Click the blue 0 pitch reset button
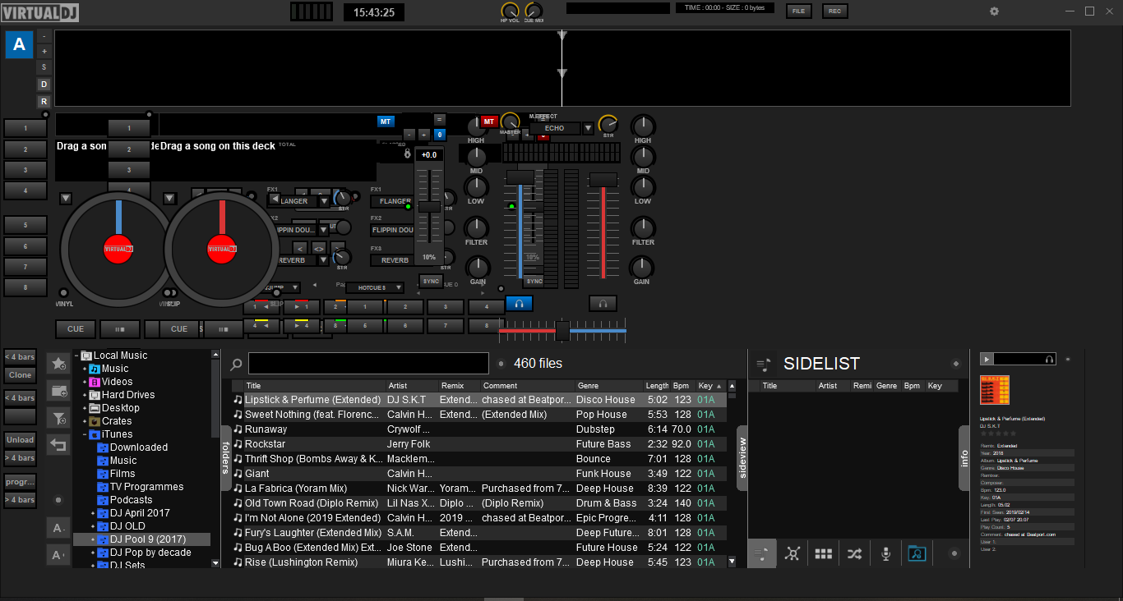 [440, 135]
